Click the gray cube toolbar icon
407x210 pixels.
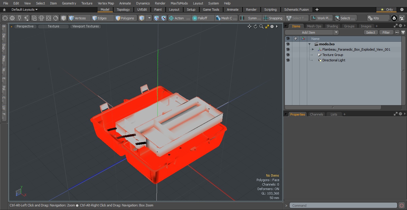point(63,18)
